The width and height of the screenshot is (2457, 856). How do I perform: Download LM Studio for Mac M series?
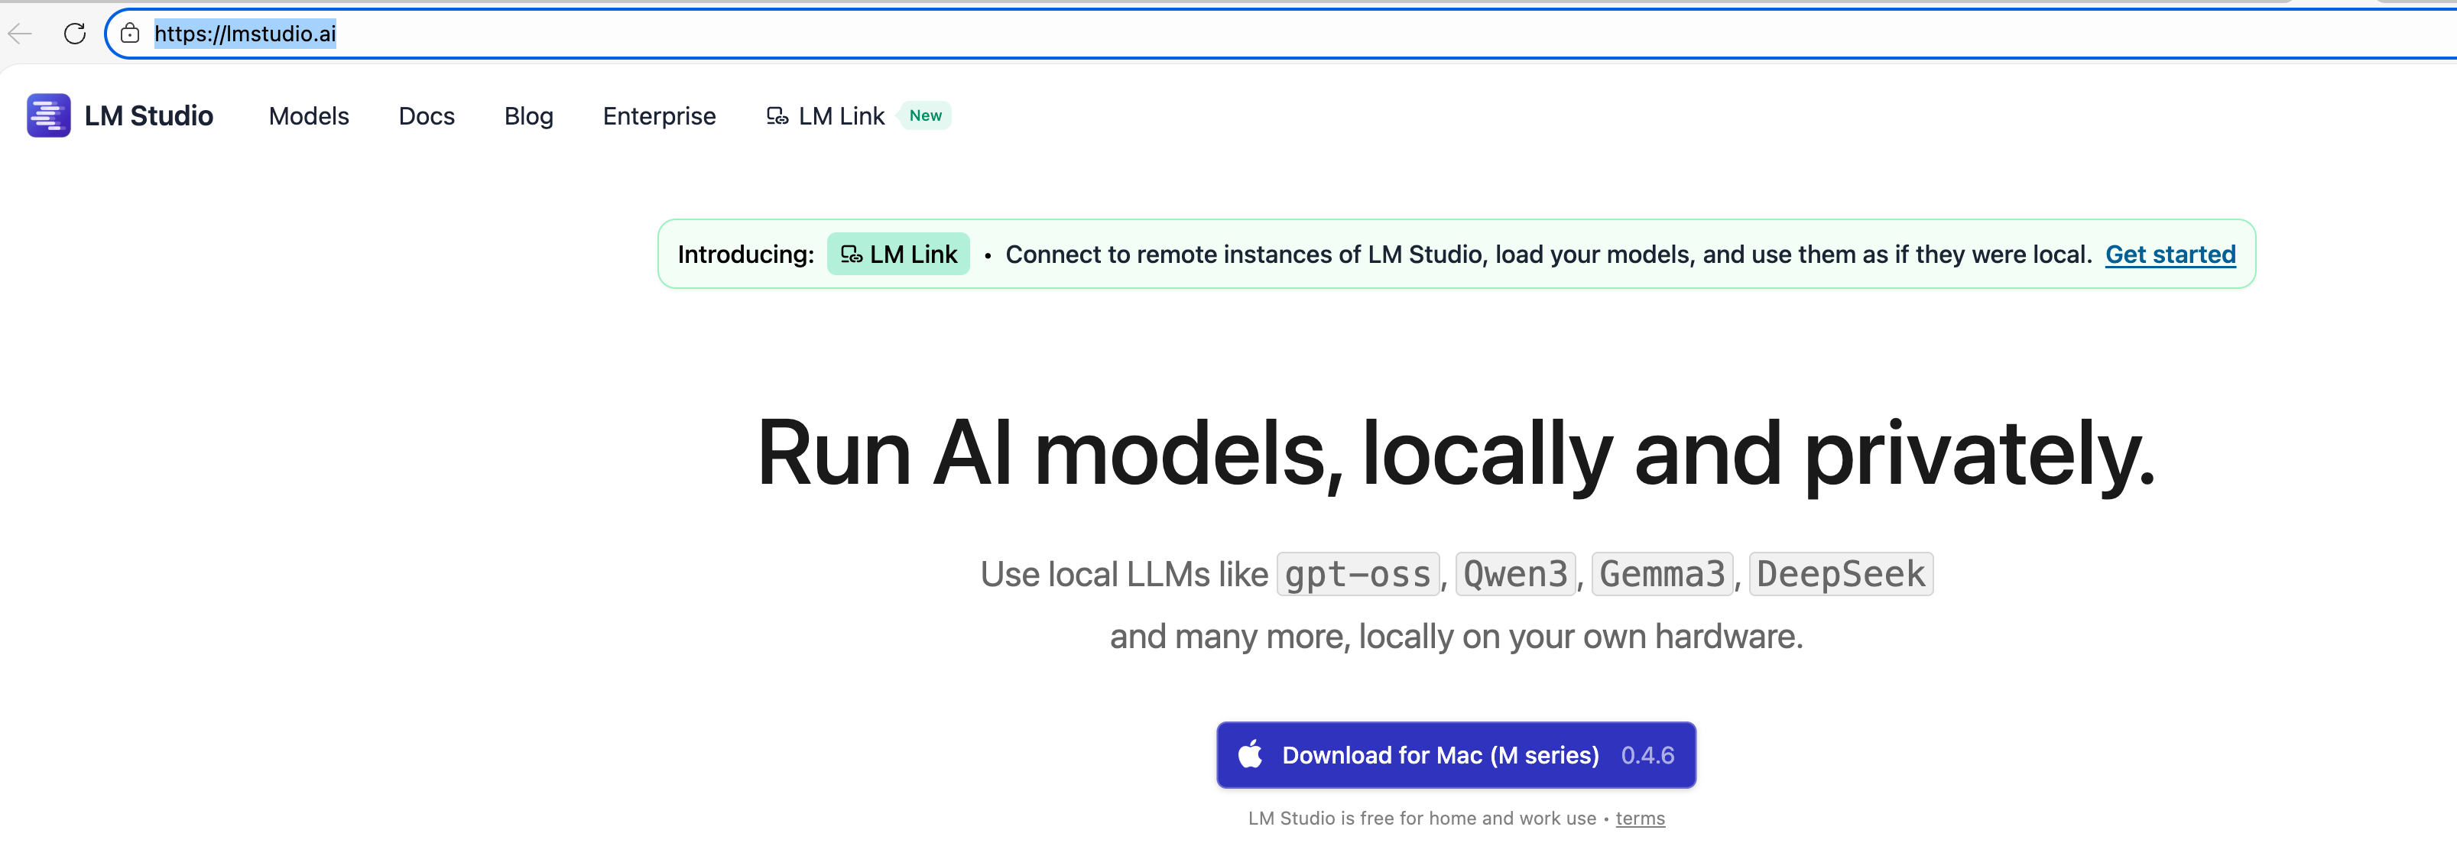[x=1439, y=755]
